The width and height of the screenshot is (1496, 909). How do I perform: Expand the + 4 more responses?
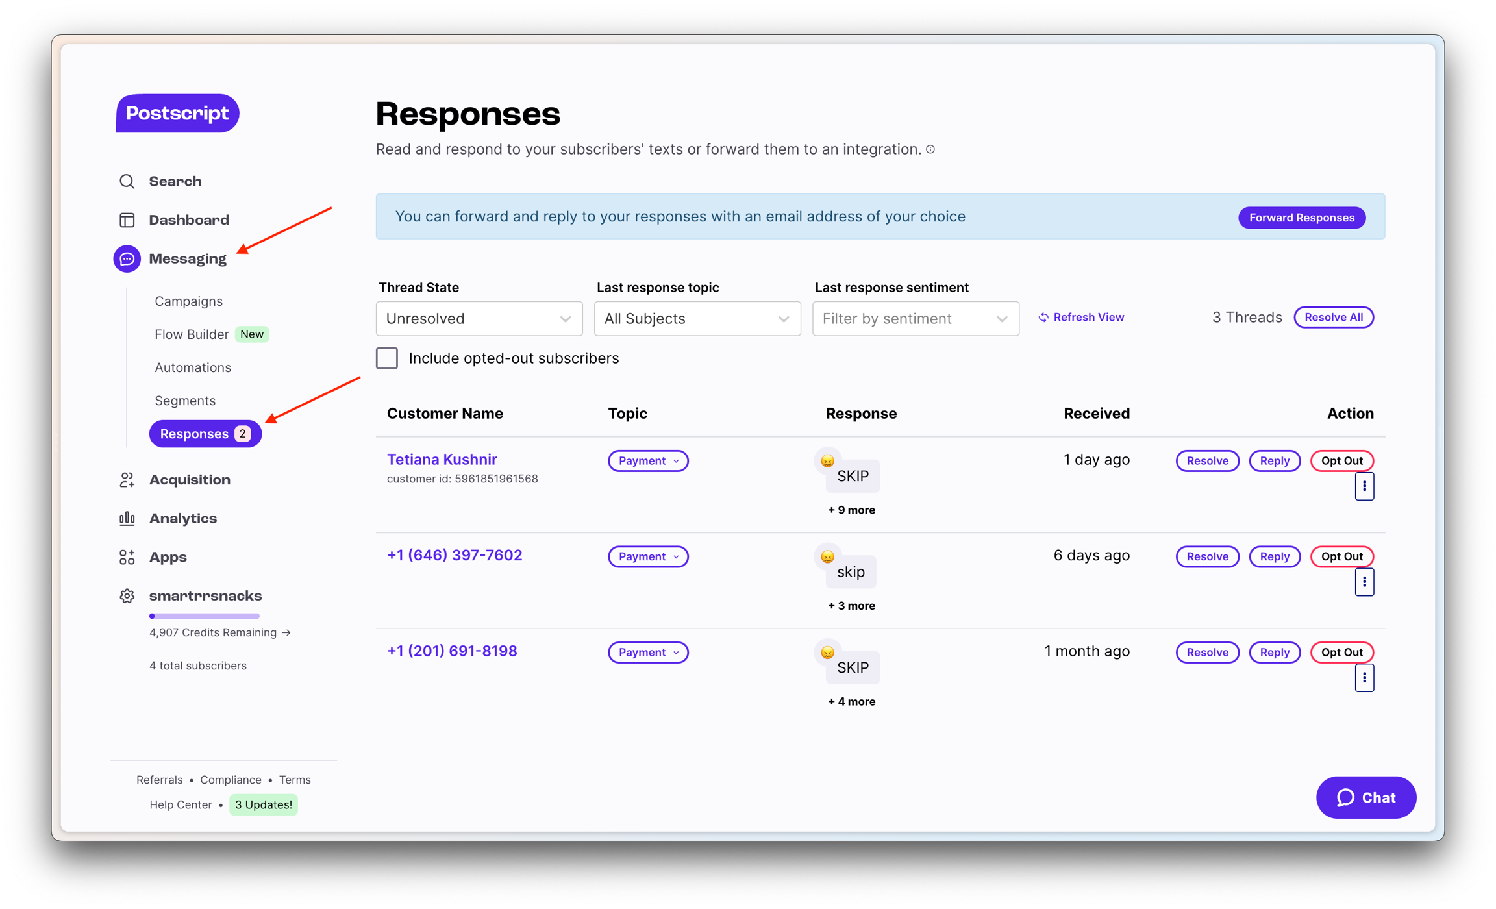(x=851, y=701)
